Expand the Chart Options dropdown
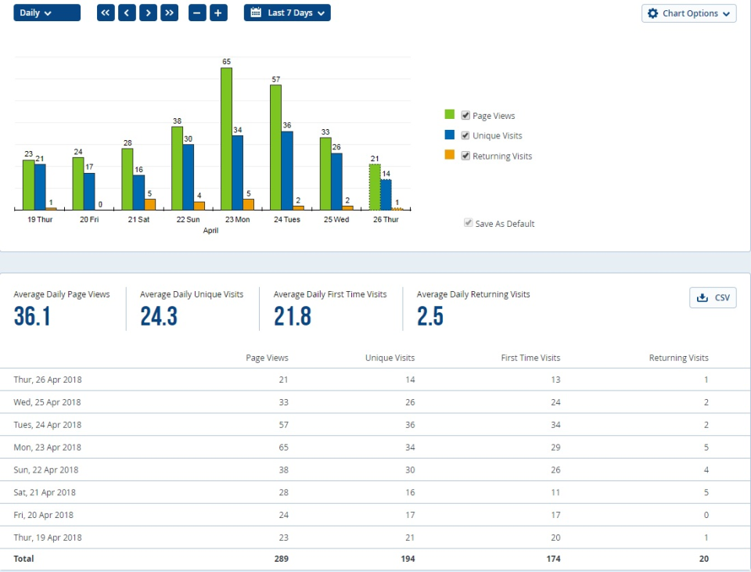Image resolution: width=751 pixels, height=572 pixels. coord(689,13)
